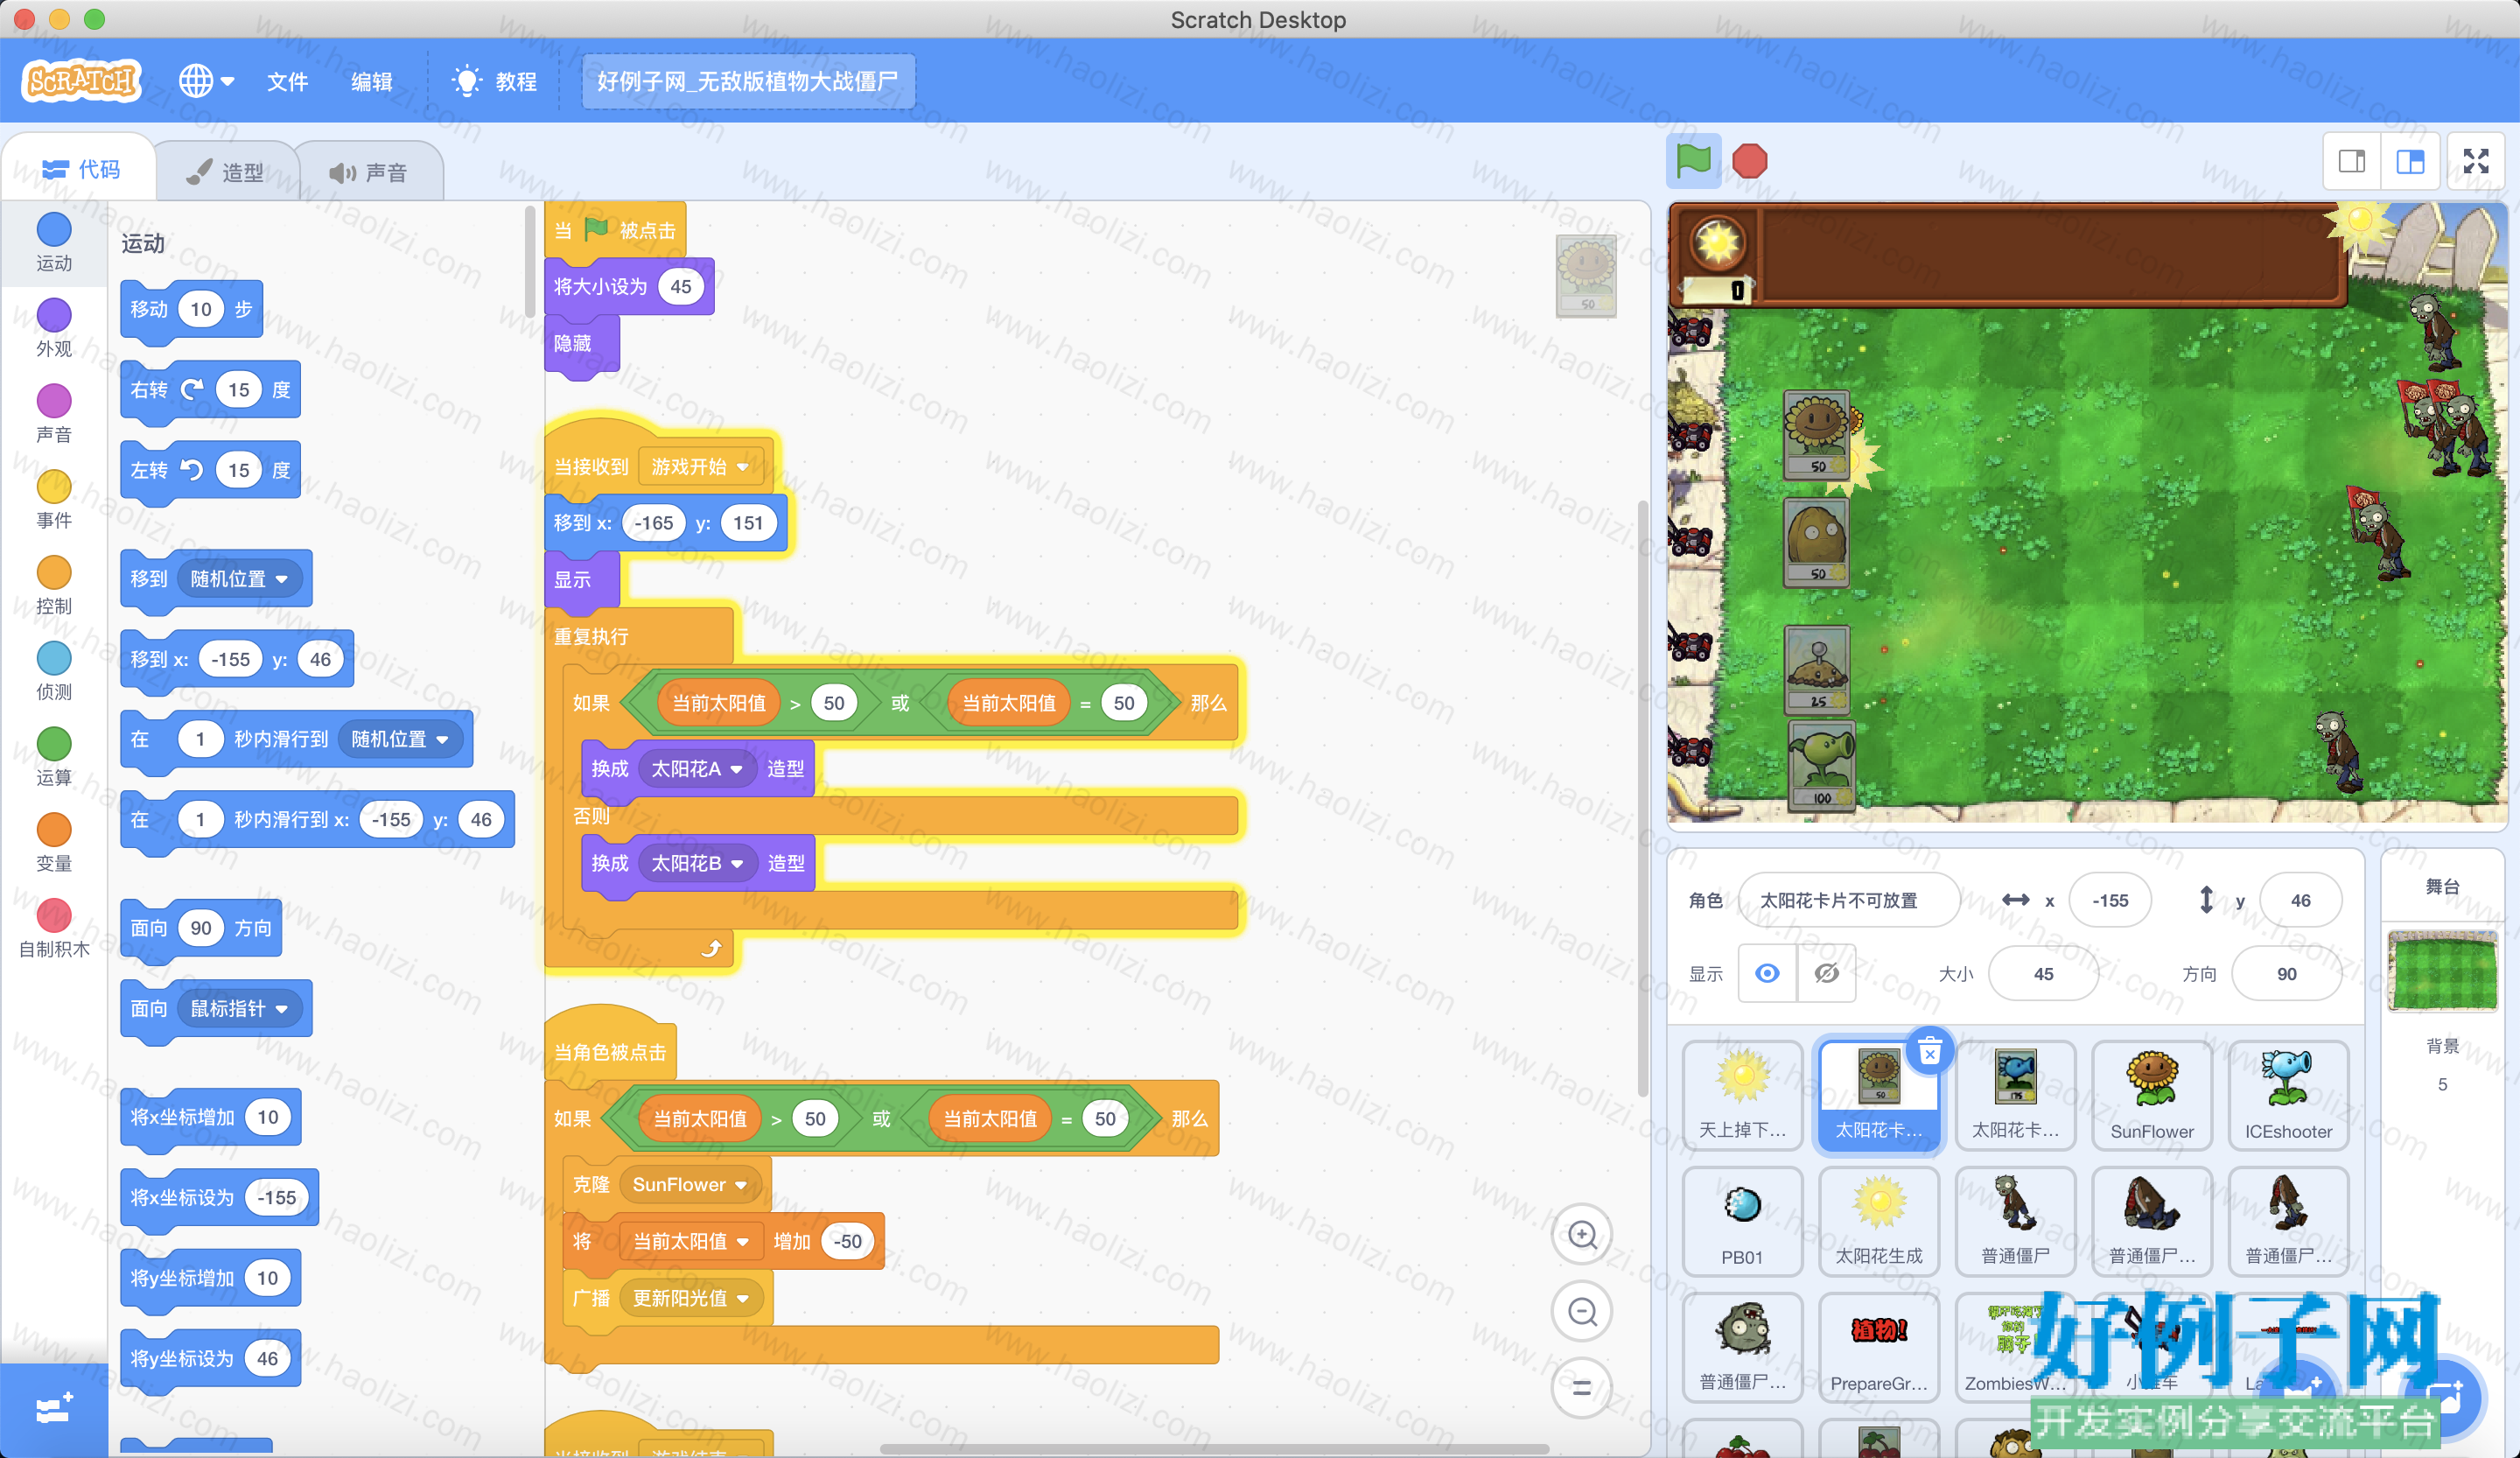
Task: Select the SunFlower sprite
Action: pos(2152,1095)
